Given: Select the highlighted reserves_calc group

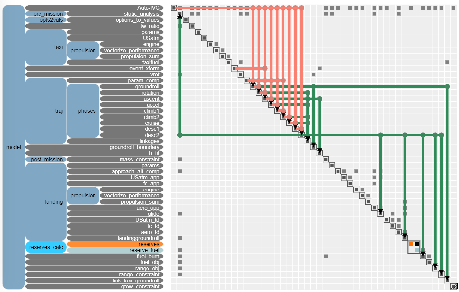Looking at the screenshot, I should coord(46,247).
